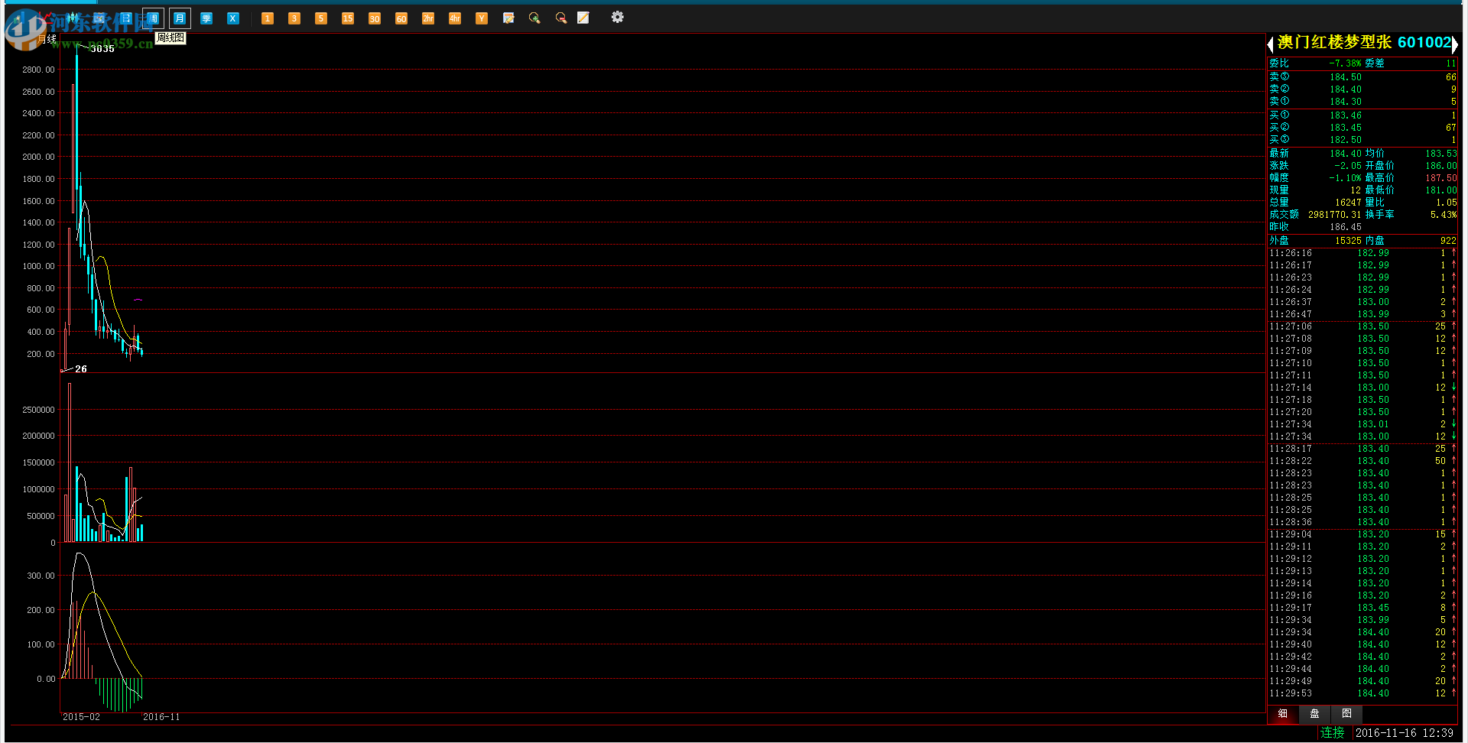Click the 3035 high price marker on chart

click(x=102, y=49)
